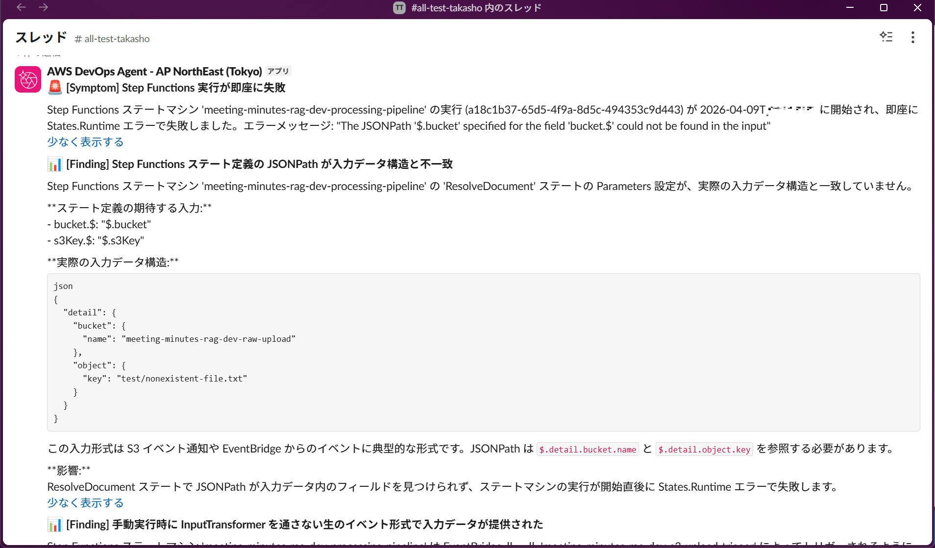The height and width of the screenshot is (548, 935).
Task: Click the TT workspace icon in title bar
Action: 399,8
